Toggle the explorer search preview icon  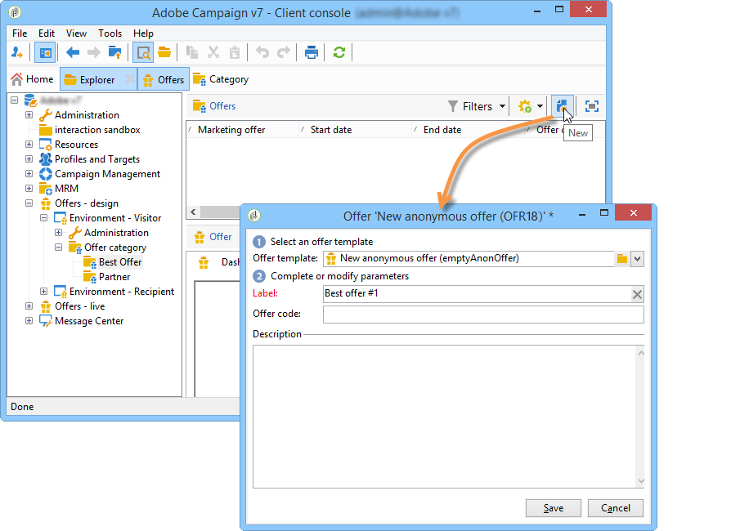143,52
